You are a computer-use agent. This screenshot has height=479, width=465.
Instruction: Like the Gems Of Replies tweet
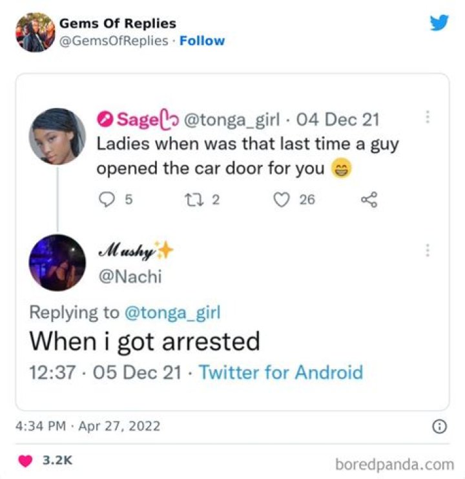(25, 460)
